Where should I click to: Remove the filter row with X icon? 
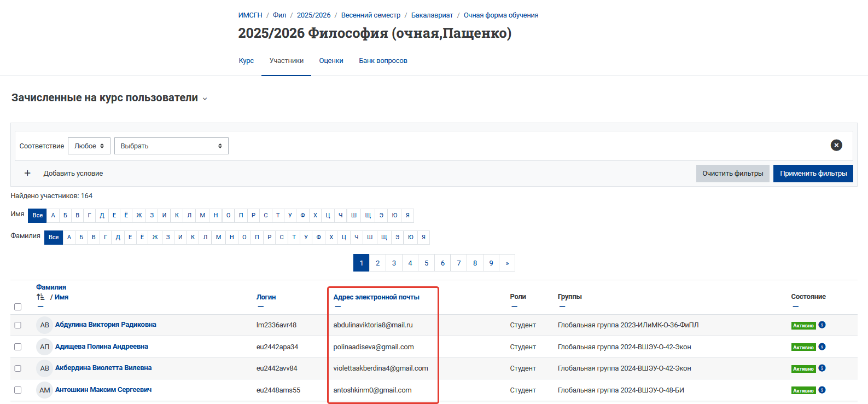click(836, 145)
